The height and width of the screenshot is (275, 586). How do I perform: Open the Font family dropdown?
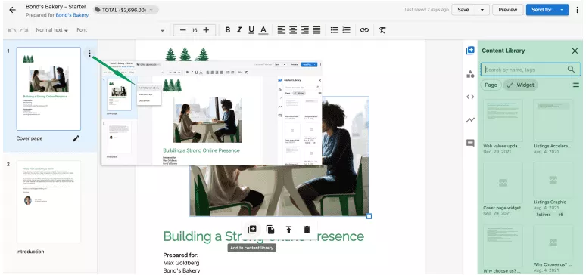click(x=120, y=30)
